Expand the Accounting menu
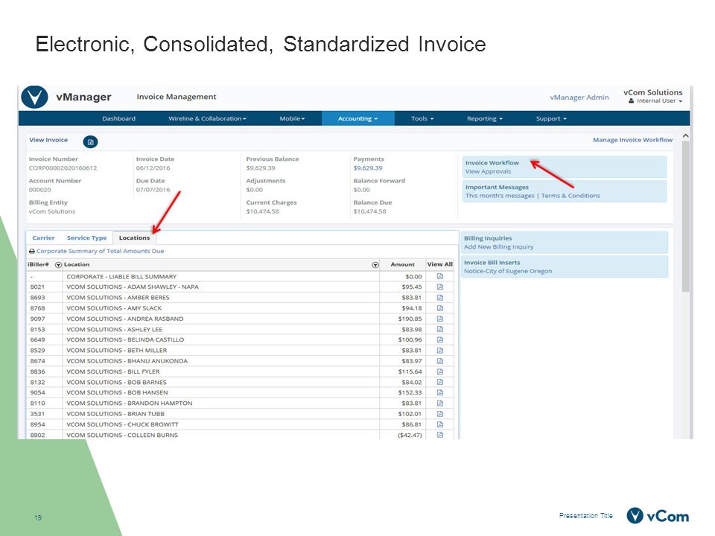The width and height of the screenshot is (715, 536). 357,118
